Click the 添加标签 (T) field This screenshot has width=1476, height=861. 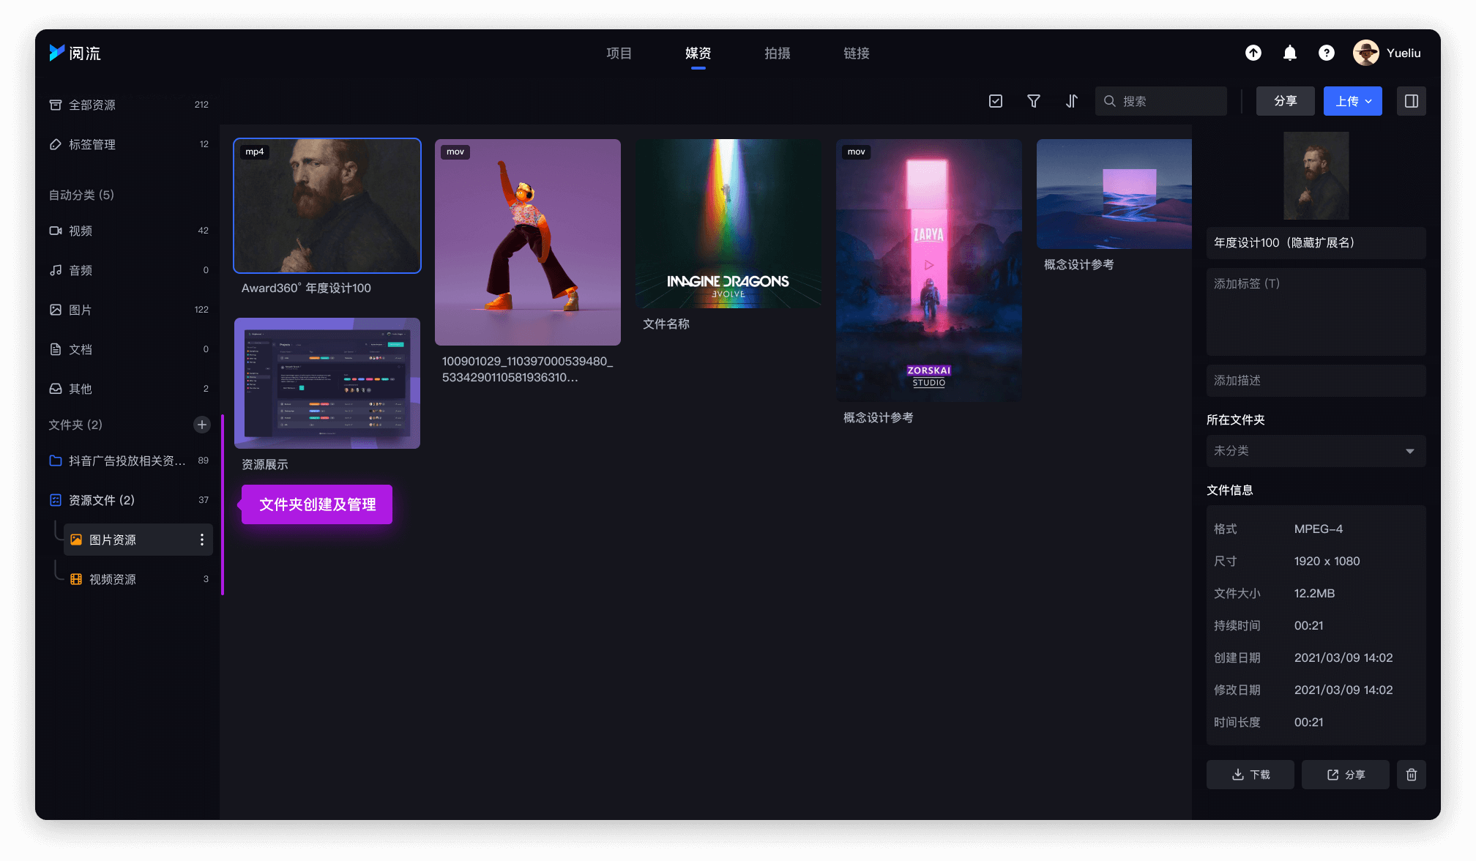pyautogui.click(x=1316, y=312)
